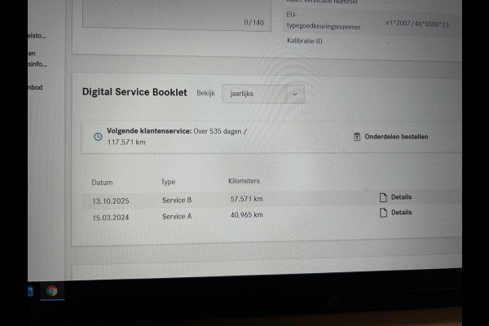
Task: Click the text field showing 0/140
Action: coord(177,15)
